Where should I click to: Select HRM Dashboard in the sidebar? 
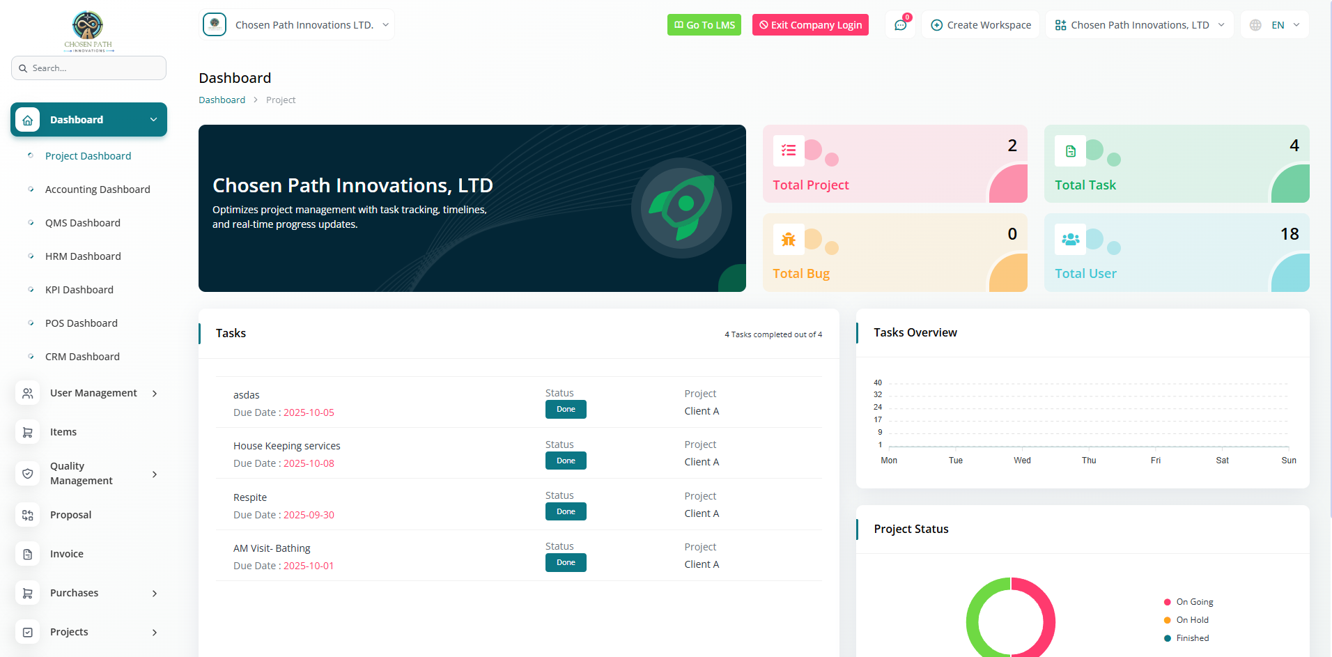[x=83, y=256]
